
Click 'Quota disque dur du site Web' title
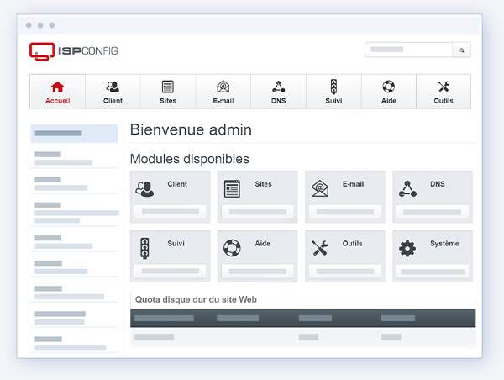point(196,299)
